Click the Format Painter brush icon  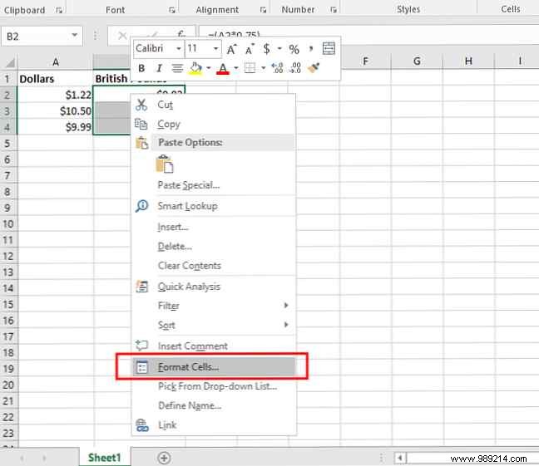(314, 68)
